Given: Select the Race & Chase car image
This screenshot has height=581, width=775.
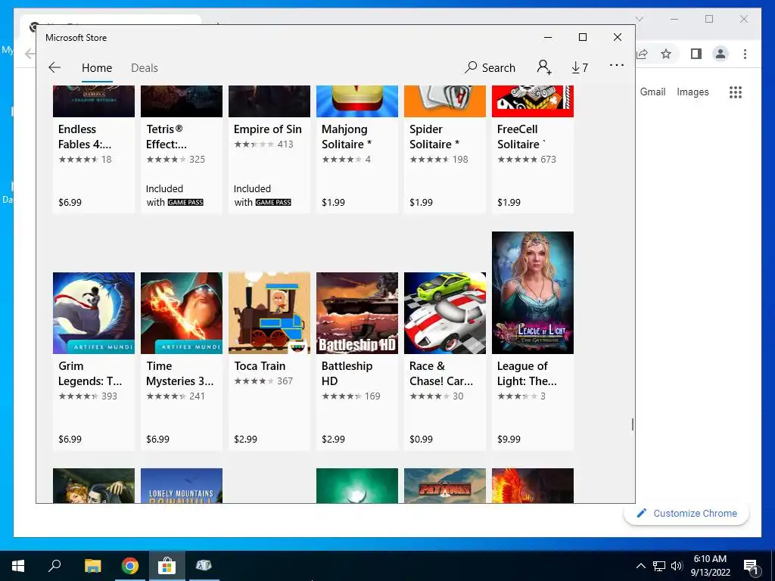Looking at the screenshot, I should point(445,313).
